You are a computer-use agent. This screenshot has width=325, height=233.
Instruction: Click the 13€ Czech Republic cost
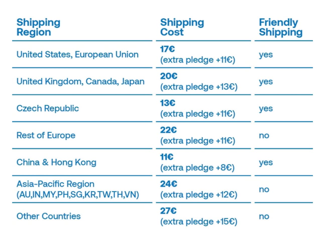point(168,103)
